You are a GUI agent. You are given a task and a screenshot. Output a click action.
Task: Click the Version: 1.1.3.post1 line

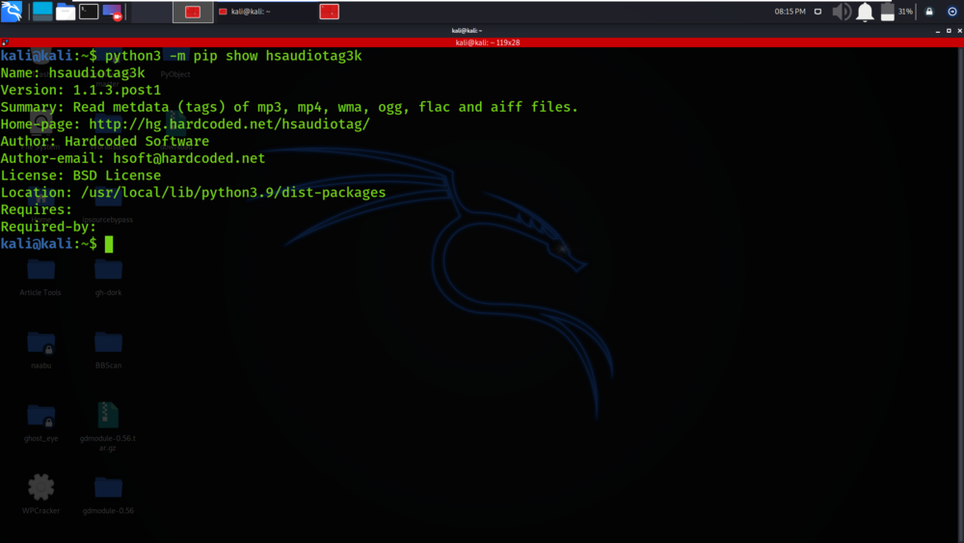pyautogui.click(x=81, y=91)
